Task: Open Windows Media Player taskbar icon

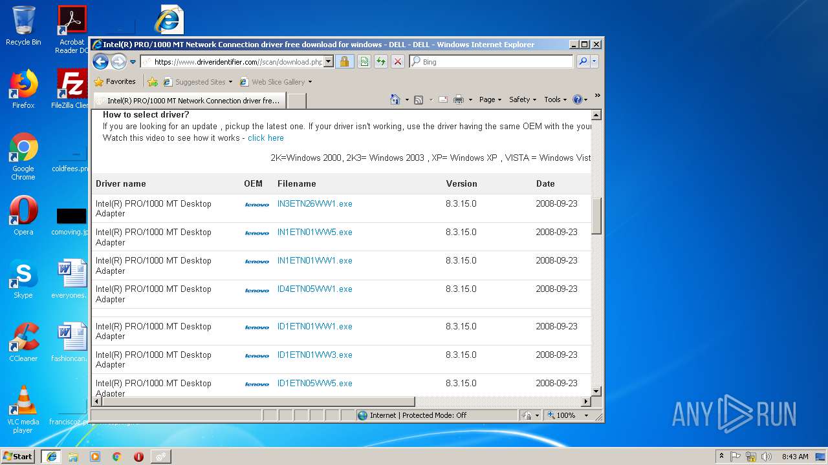Action: point(95,456)
